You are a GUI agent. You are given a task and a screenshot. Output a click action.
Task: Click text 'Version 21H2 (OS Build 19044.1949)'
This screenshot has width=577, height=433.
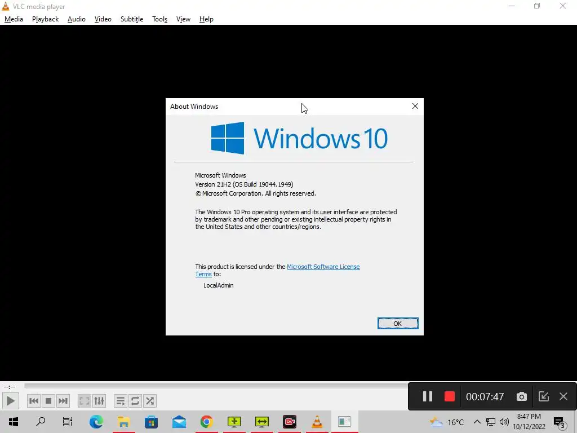click(244, 184)
